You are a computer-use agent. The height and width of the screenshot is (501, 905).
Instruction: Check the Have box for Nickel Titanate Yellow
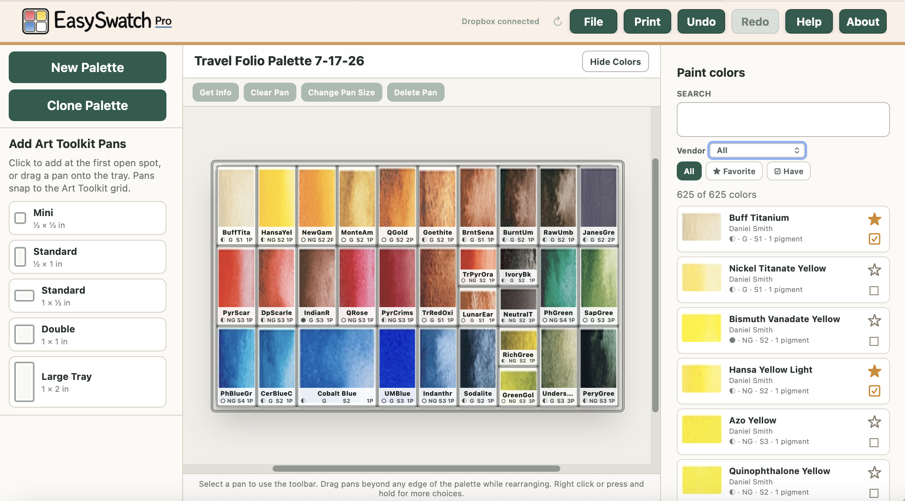874,290
